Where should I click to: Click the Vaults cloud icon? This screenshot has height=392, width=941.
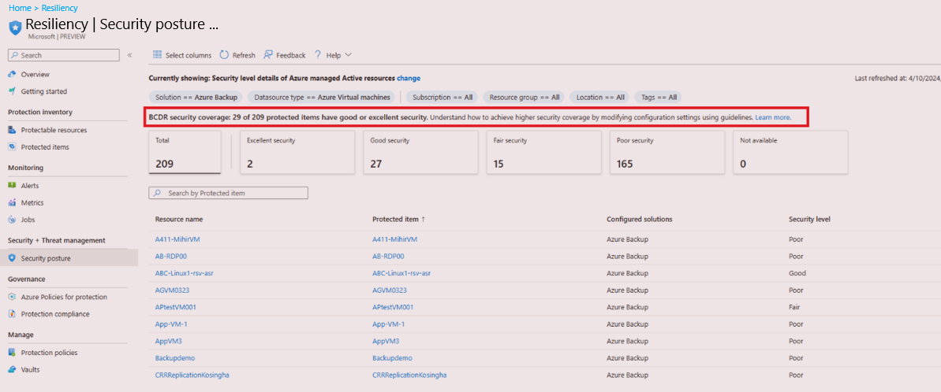click(12, 369)
